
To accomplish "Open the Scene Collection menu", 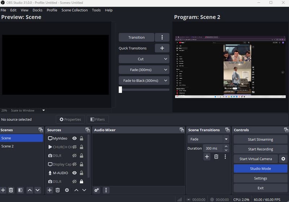I will [75, 10].
